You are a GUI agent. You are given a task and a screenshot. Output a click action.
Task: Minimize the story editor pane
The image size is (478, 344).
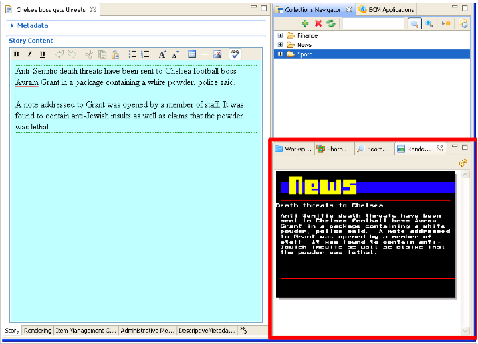(x=254, y=7)
